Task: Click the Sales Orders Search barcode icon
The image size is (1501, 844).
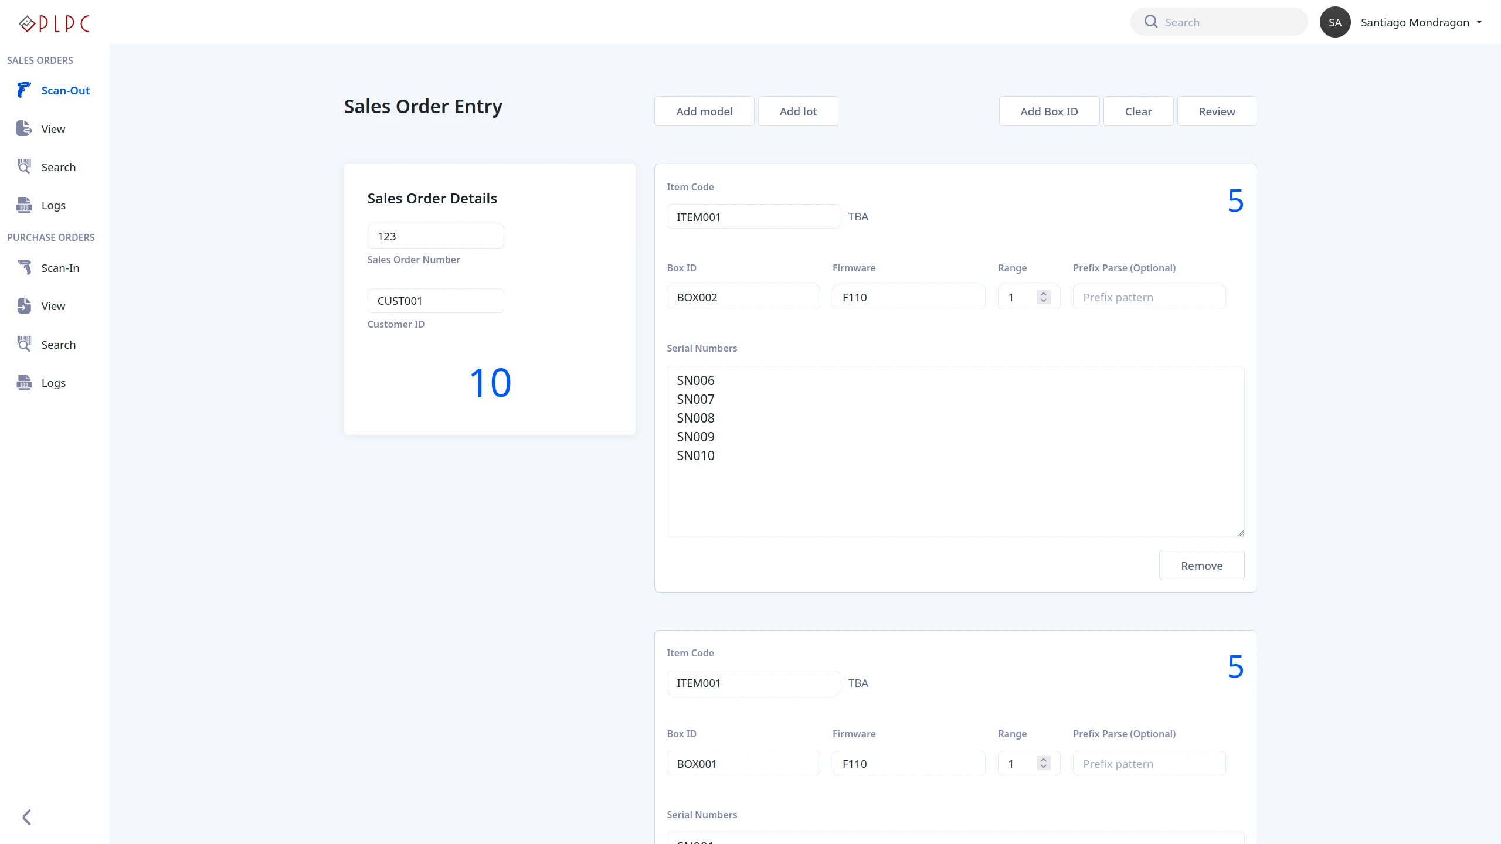Action: click(x=24, y=166)
